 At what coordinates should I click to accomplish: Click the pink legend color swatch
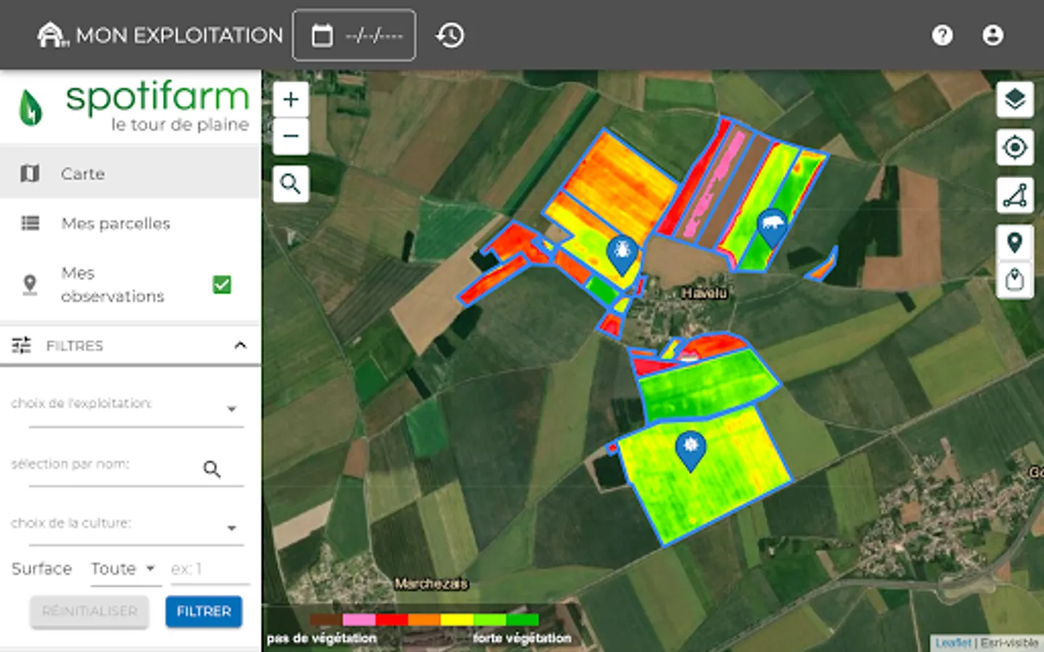(x=359, y=620)
